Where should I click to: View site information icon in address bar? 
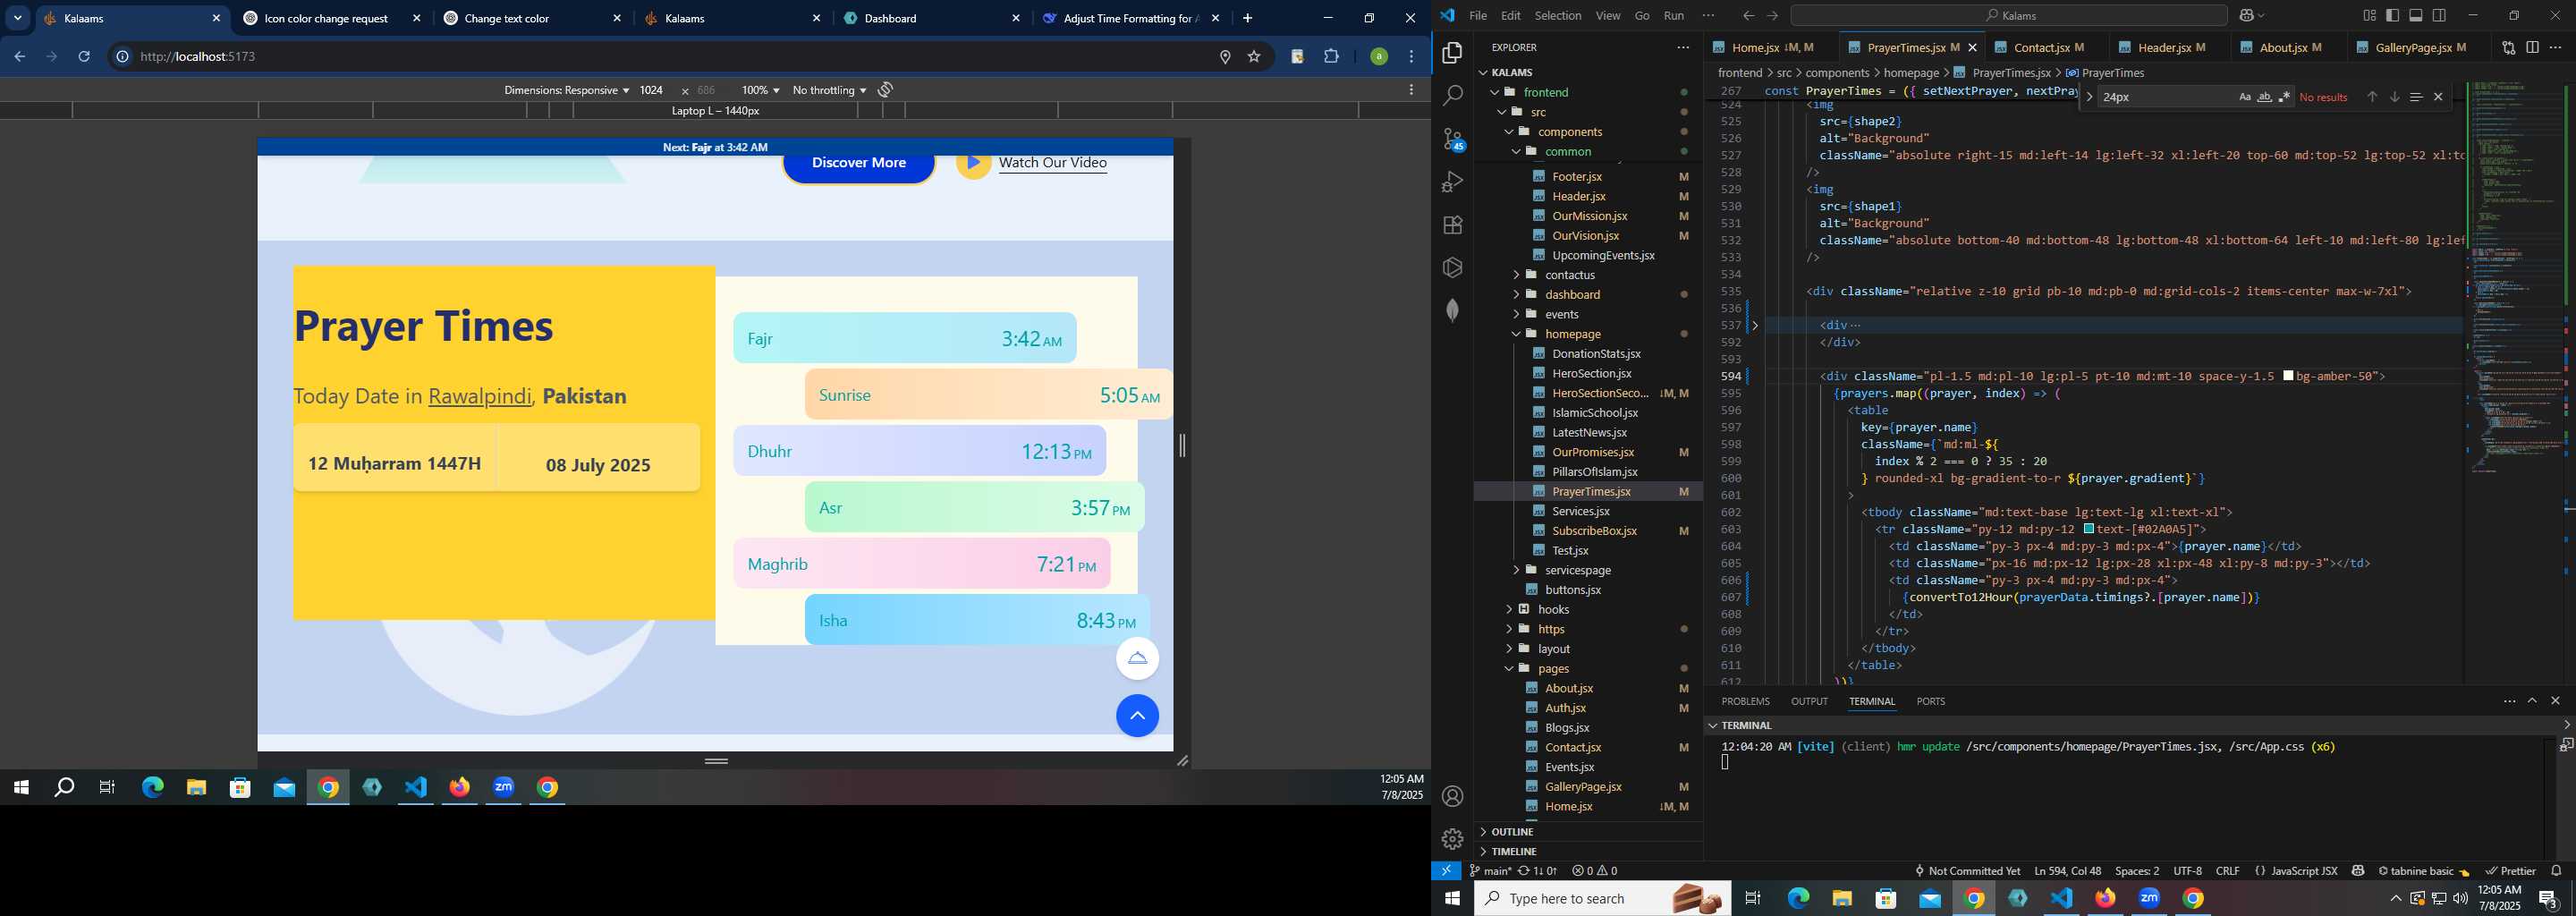coord(122,57)
